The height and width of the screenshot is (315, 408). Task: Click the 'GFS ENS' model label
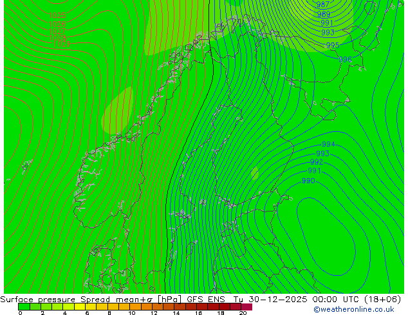coord(206,300)
